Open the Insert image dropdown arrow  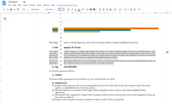click(x=96, y=9)
